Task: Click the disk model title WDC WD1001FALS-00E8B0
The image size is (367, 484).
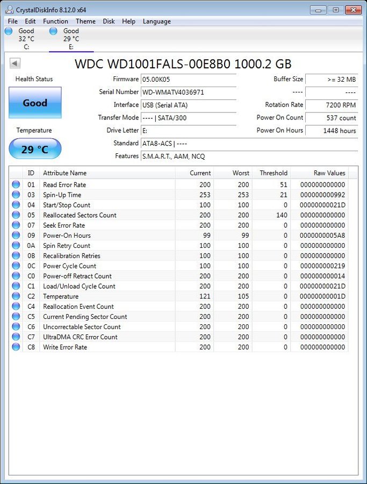Action: [183, 64]
